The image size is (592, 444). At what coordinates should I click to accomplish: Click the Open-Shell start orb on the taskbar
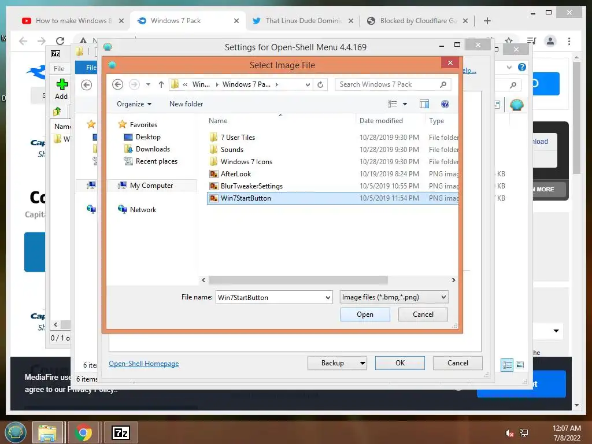(x=15, y=432)
